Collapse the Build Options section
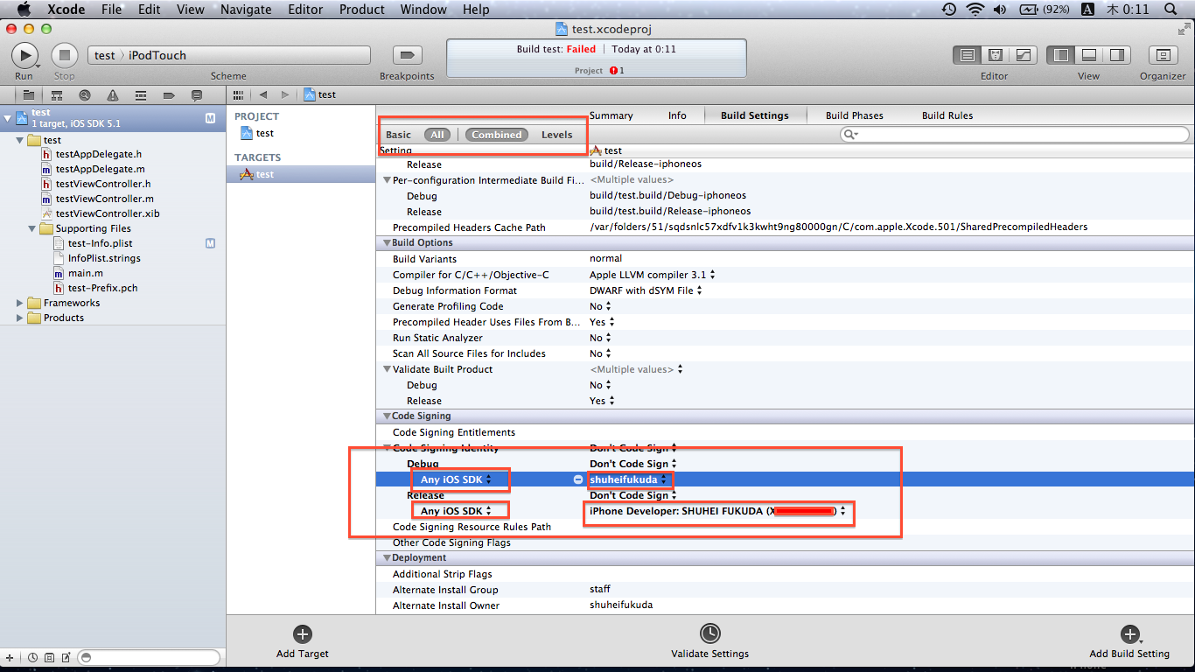The height and width of the screenshot is (672, 1195). [x=386, y=243]
